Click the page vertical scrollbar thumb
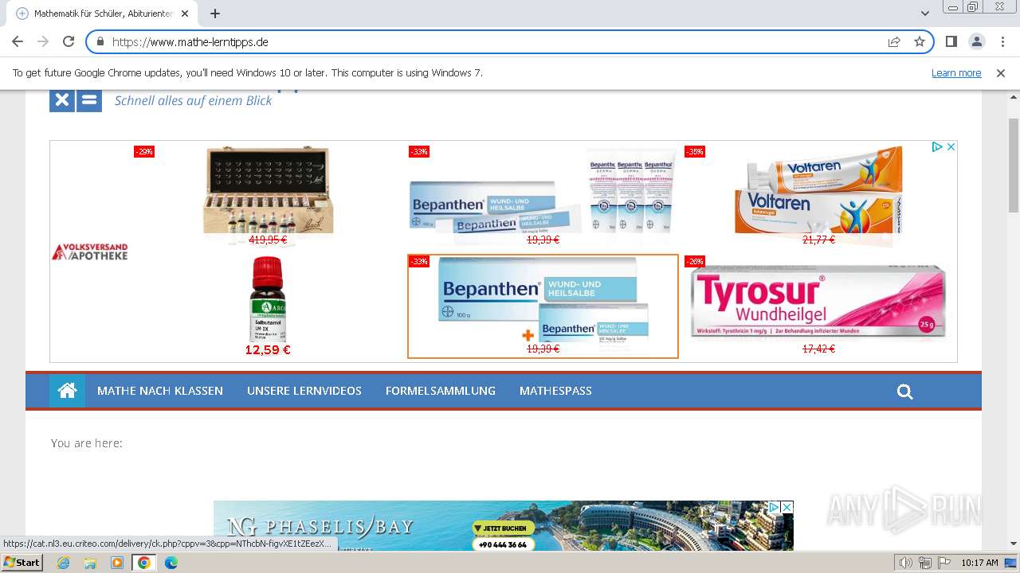The height and width of the screenshot is (573, 1020). point(1013,166)
